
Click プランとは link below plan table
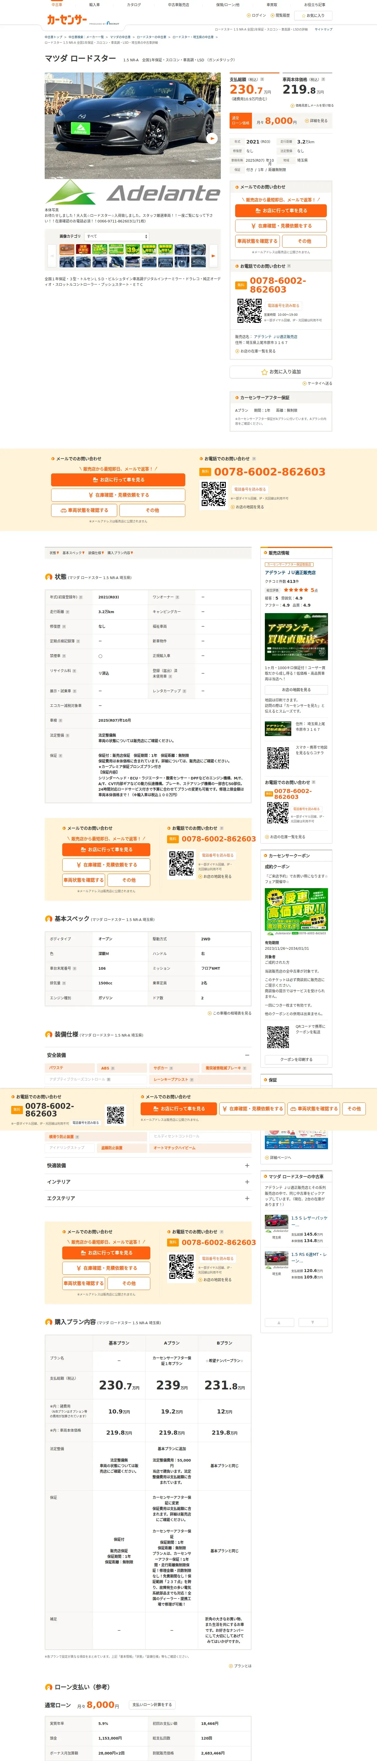[x=240, y=1666]
